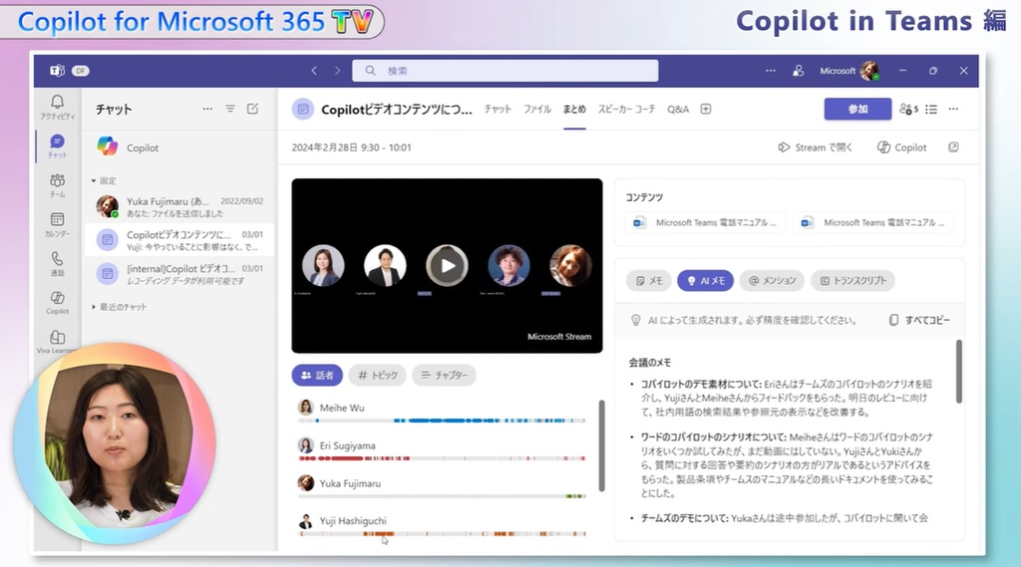The width and height of the screenshot is (1021, 567).
Task: Click the meeting chat icon beside title
Action: [x=303, y=110]
